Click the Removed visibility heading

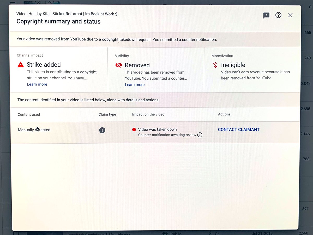click(137, 65)
